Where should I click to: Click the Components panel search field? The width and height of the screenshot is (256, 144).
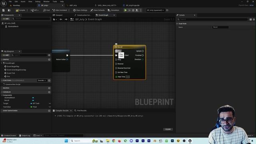coord(31,19)
